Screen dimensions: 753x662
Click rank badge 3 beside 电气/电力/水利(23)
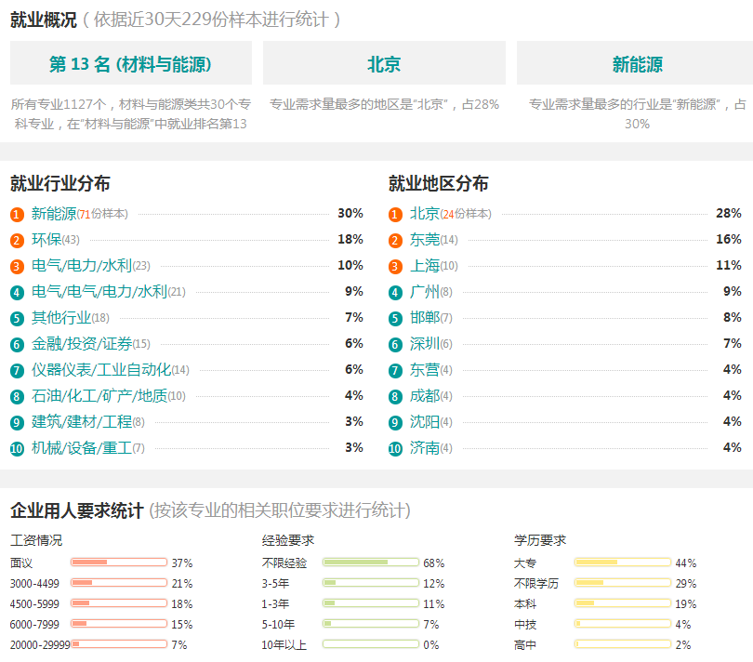pos(17,266)
